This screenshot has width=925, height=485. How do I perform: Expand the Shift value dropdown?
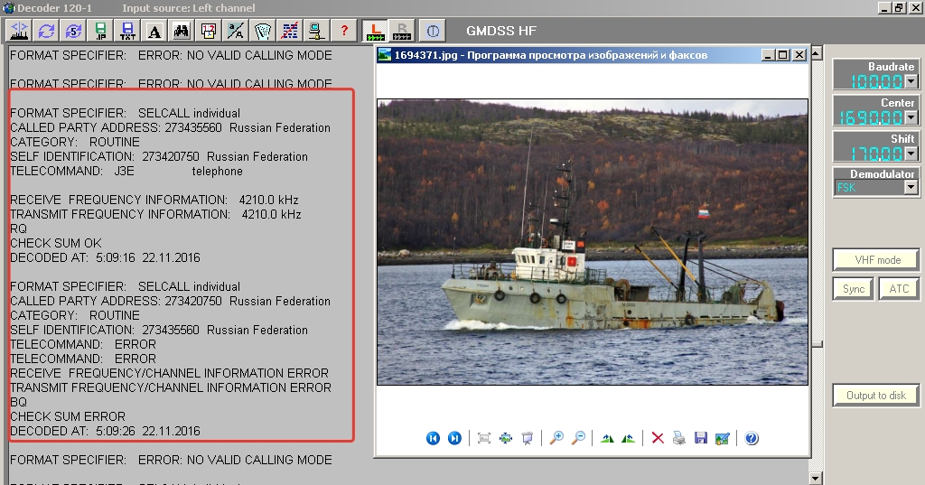click(x=911, y=153)
